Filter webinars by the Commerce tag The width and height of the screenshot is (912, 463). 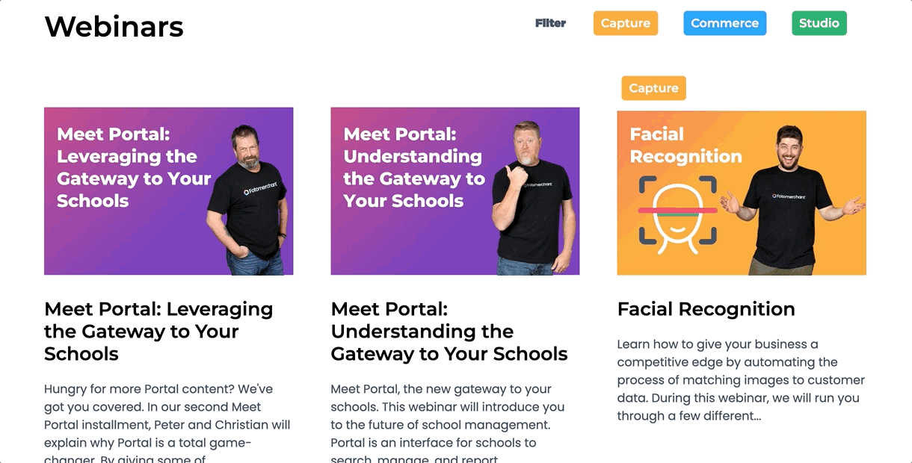point(724,23)
